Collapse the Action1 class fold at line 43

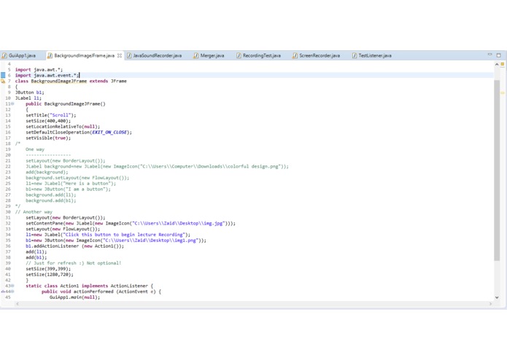pyautogui.click(x=12, y=286)
